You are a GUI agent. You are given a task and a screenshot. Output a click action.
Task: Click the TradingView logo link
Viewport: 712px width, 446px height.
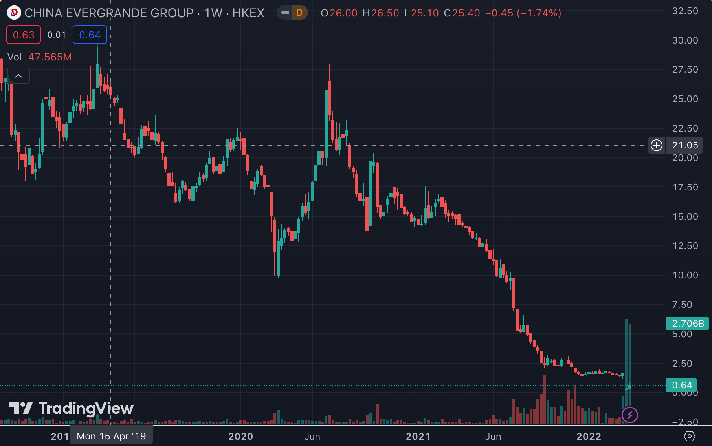point(72,408)
